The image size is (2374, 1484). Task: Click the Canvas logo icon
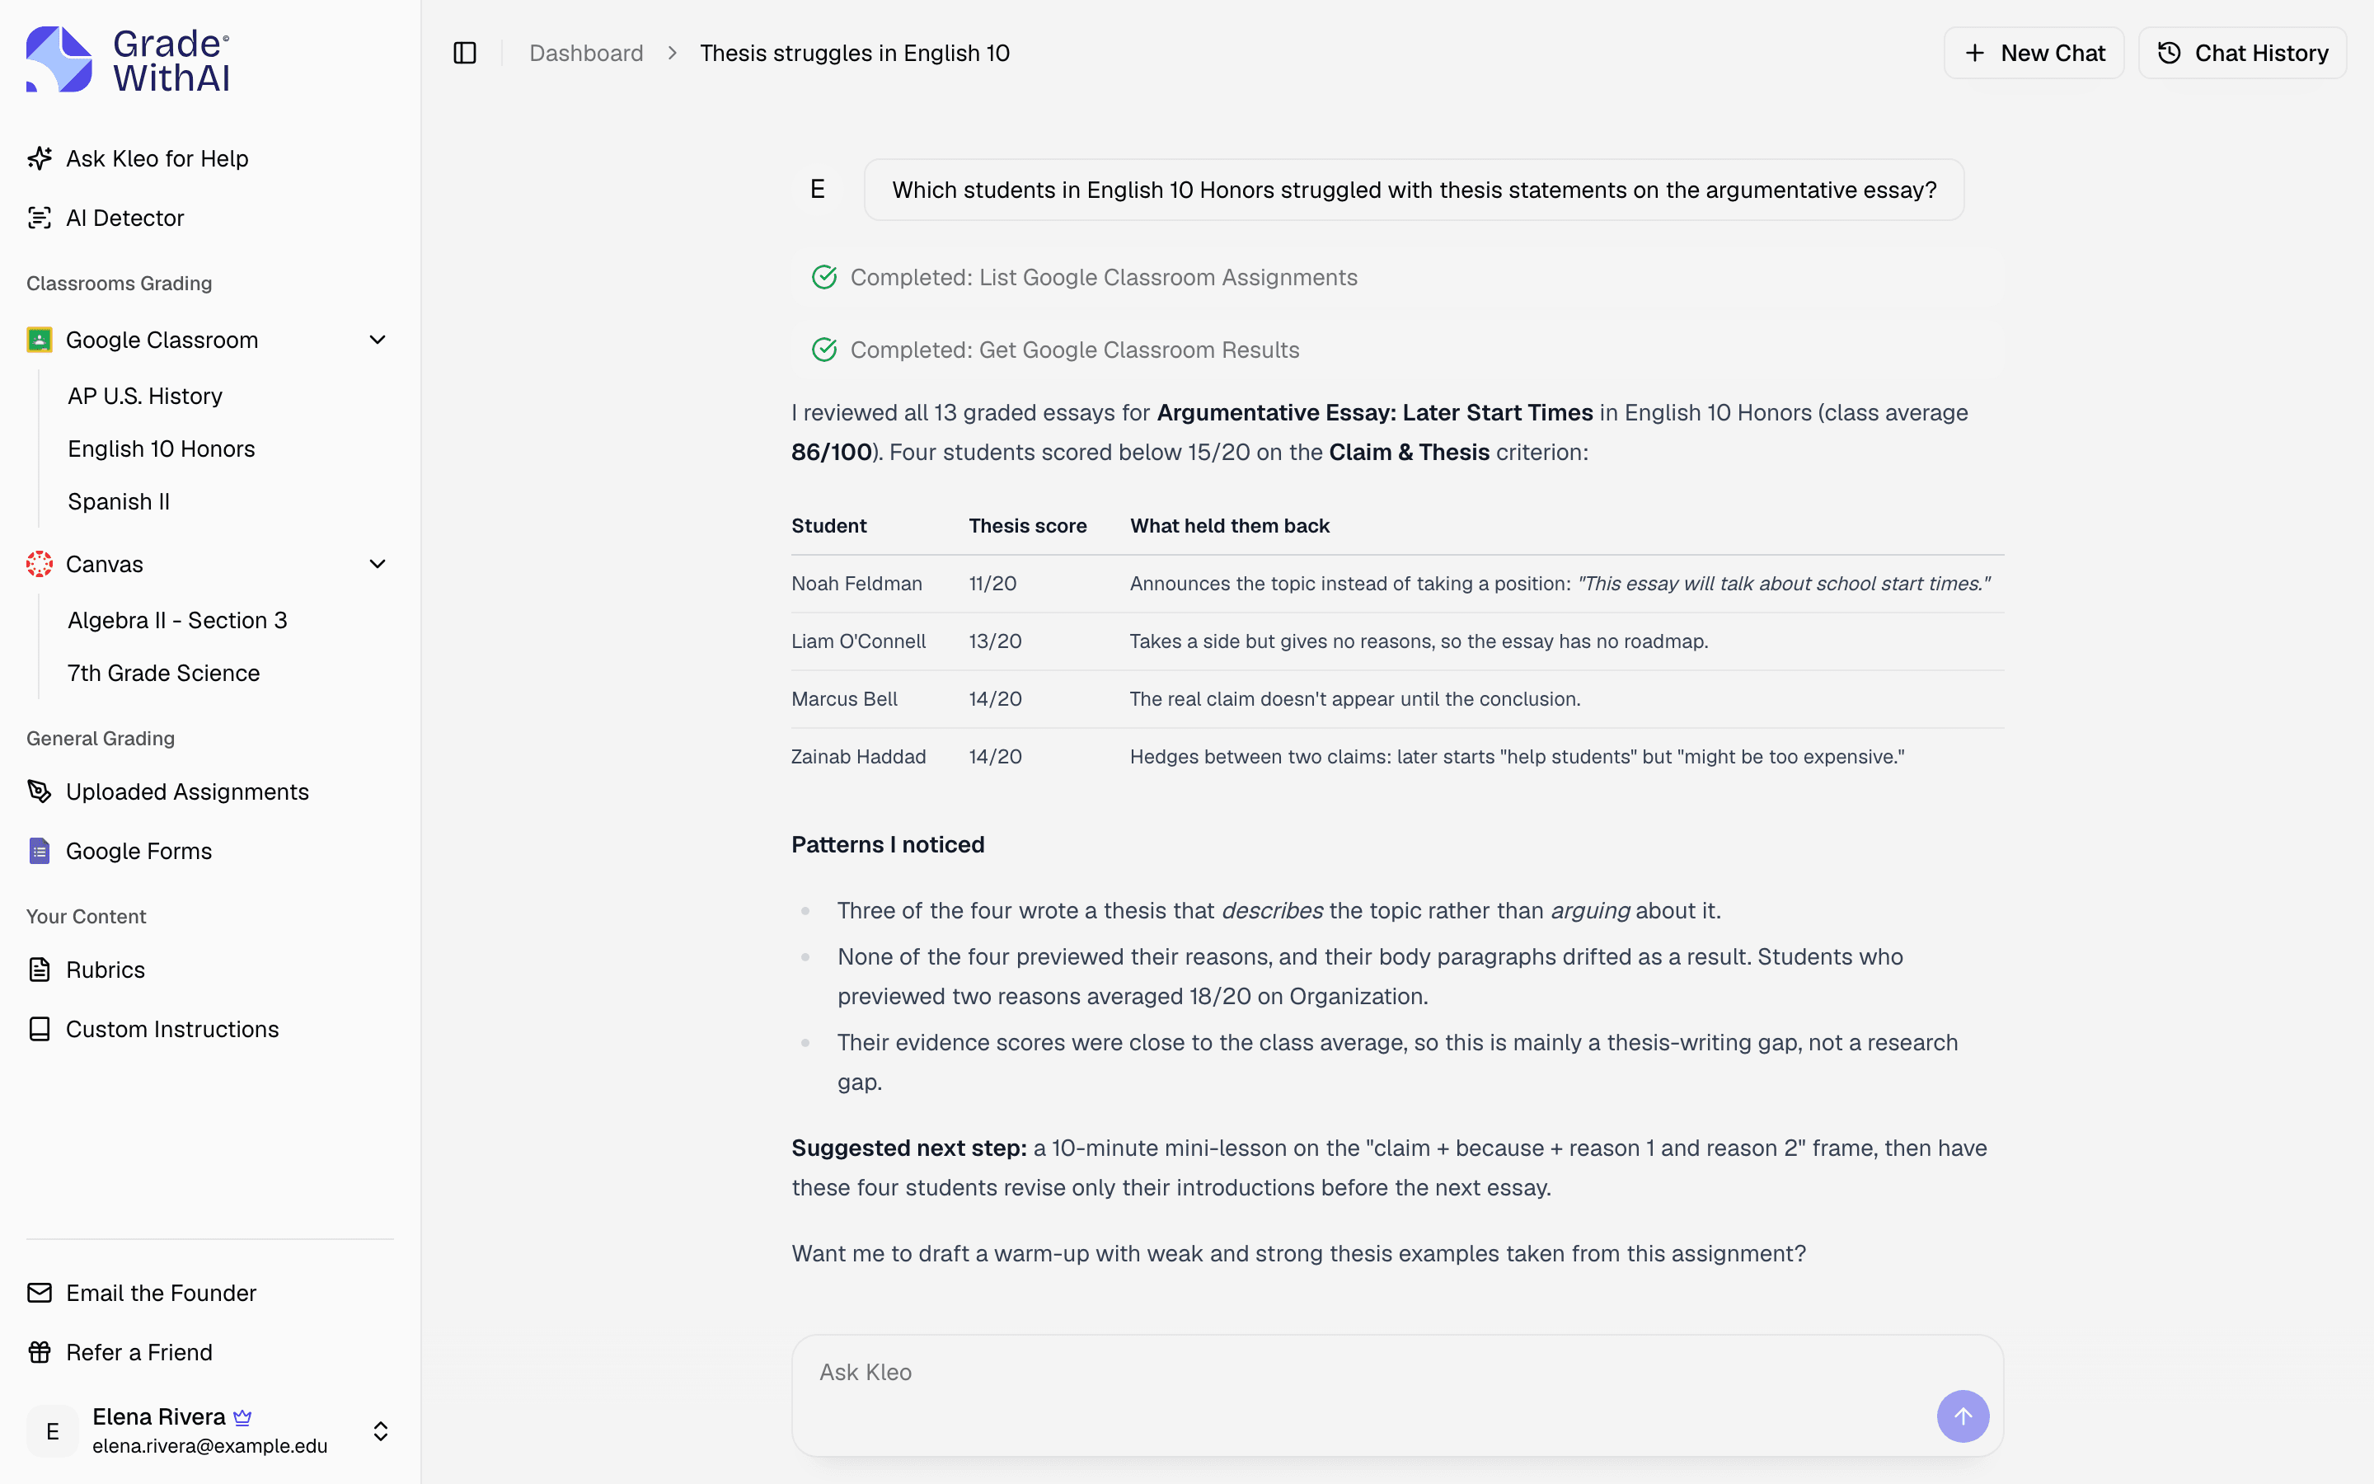click(40, 565)
